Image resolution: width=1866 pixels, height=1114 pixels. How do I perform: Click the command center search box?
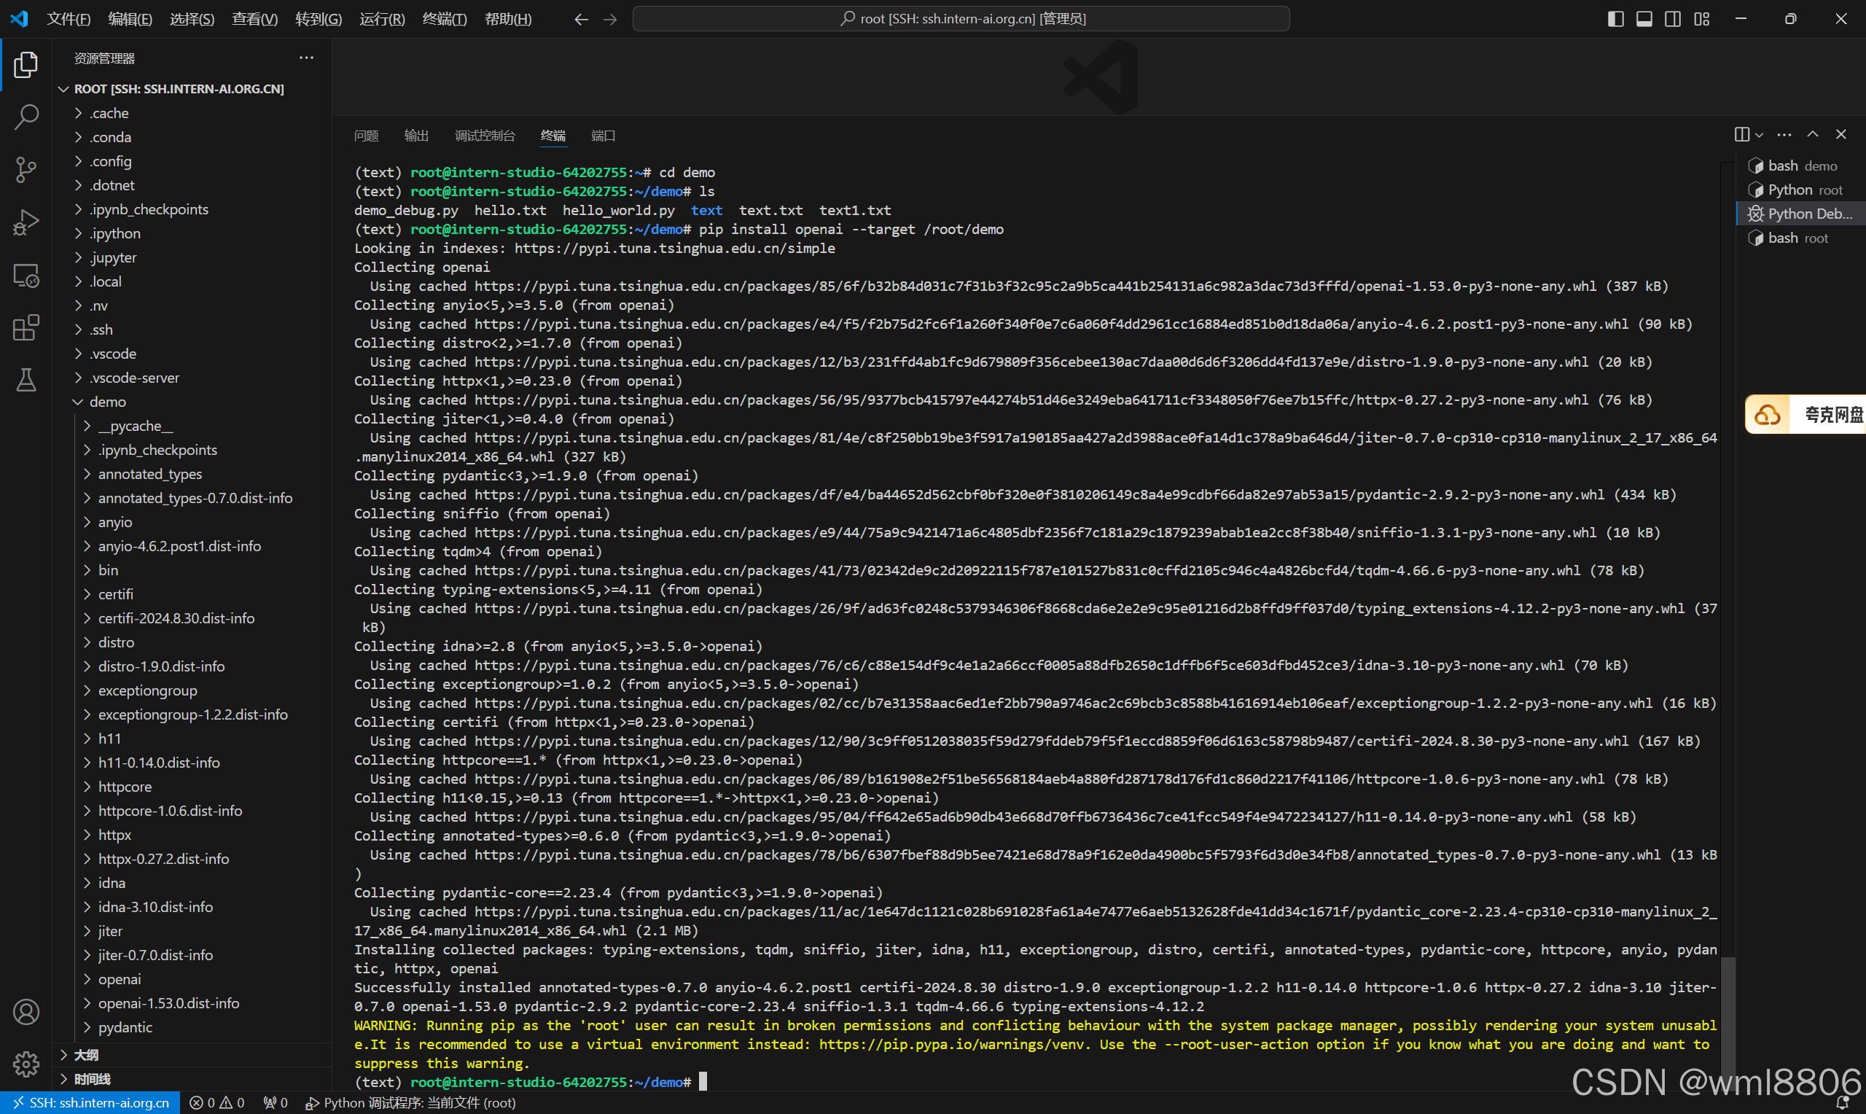[961, 19]
